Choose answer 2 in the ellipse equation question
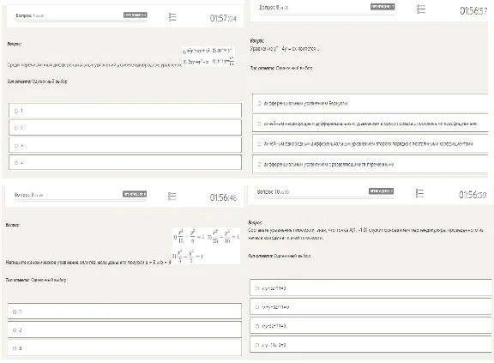Viewport: 494px width, 363px height. (124, 330)
